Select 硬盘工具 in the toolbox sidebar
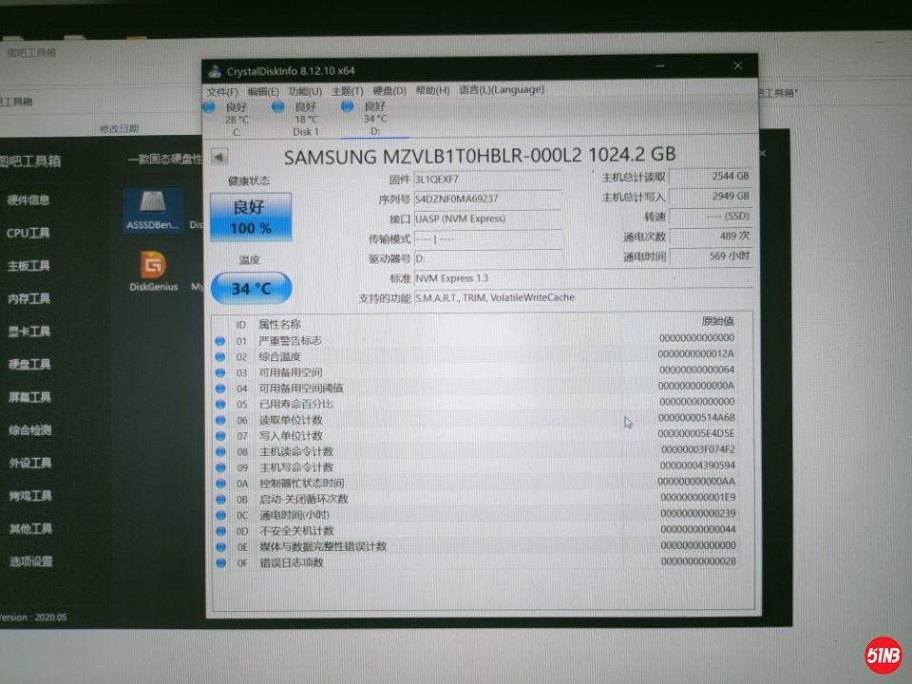The image size is (912, 684). 29,364
